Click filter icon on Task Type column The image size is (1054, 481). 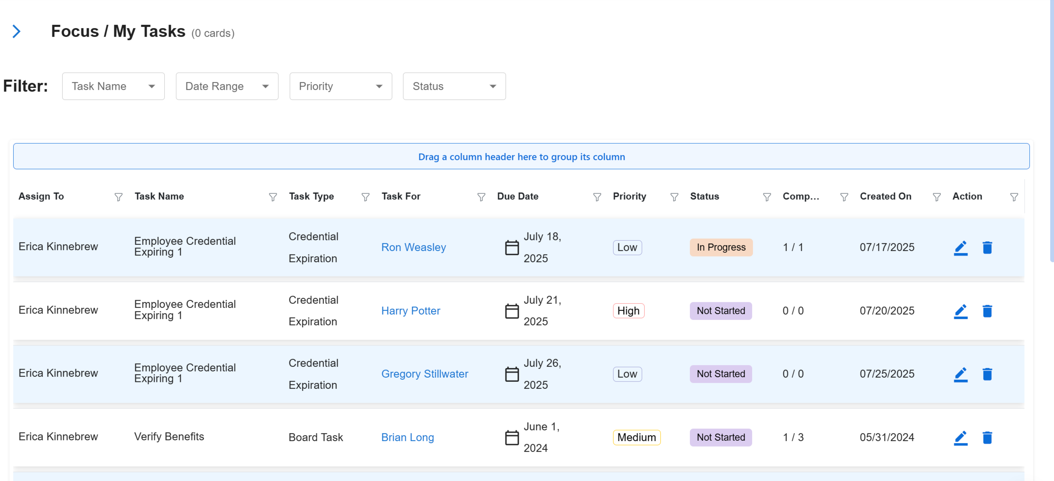click(x=365, y=197)
